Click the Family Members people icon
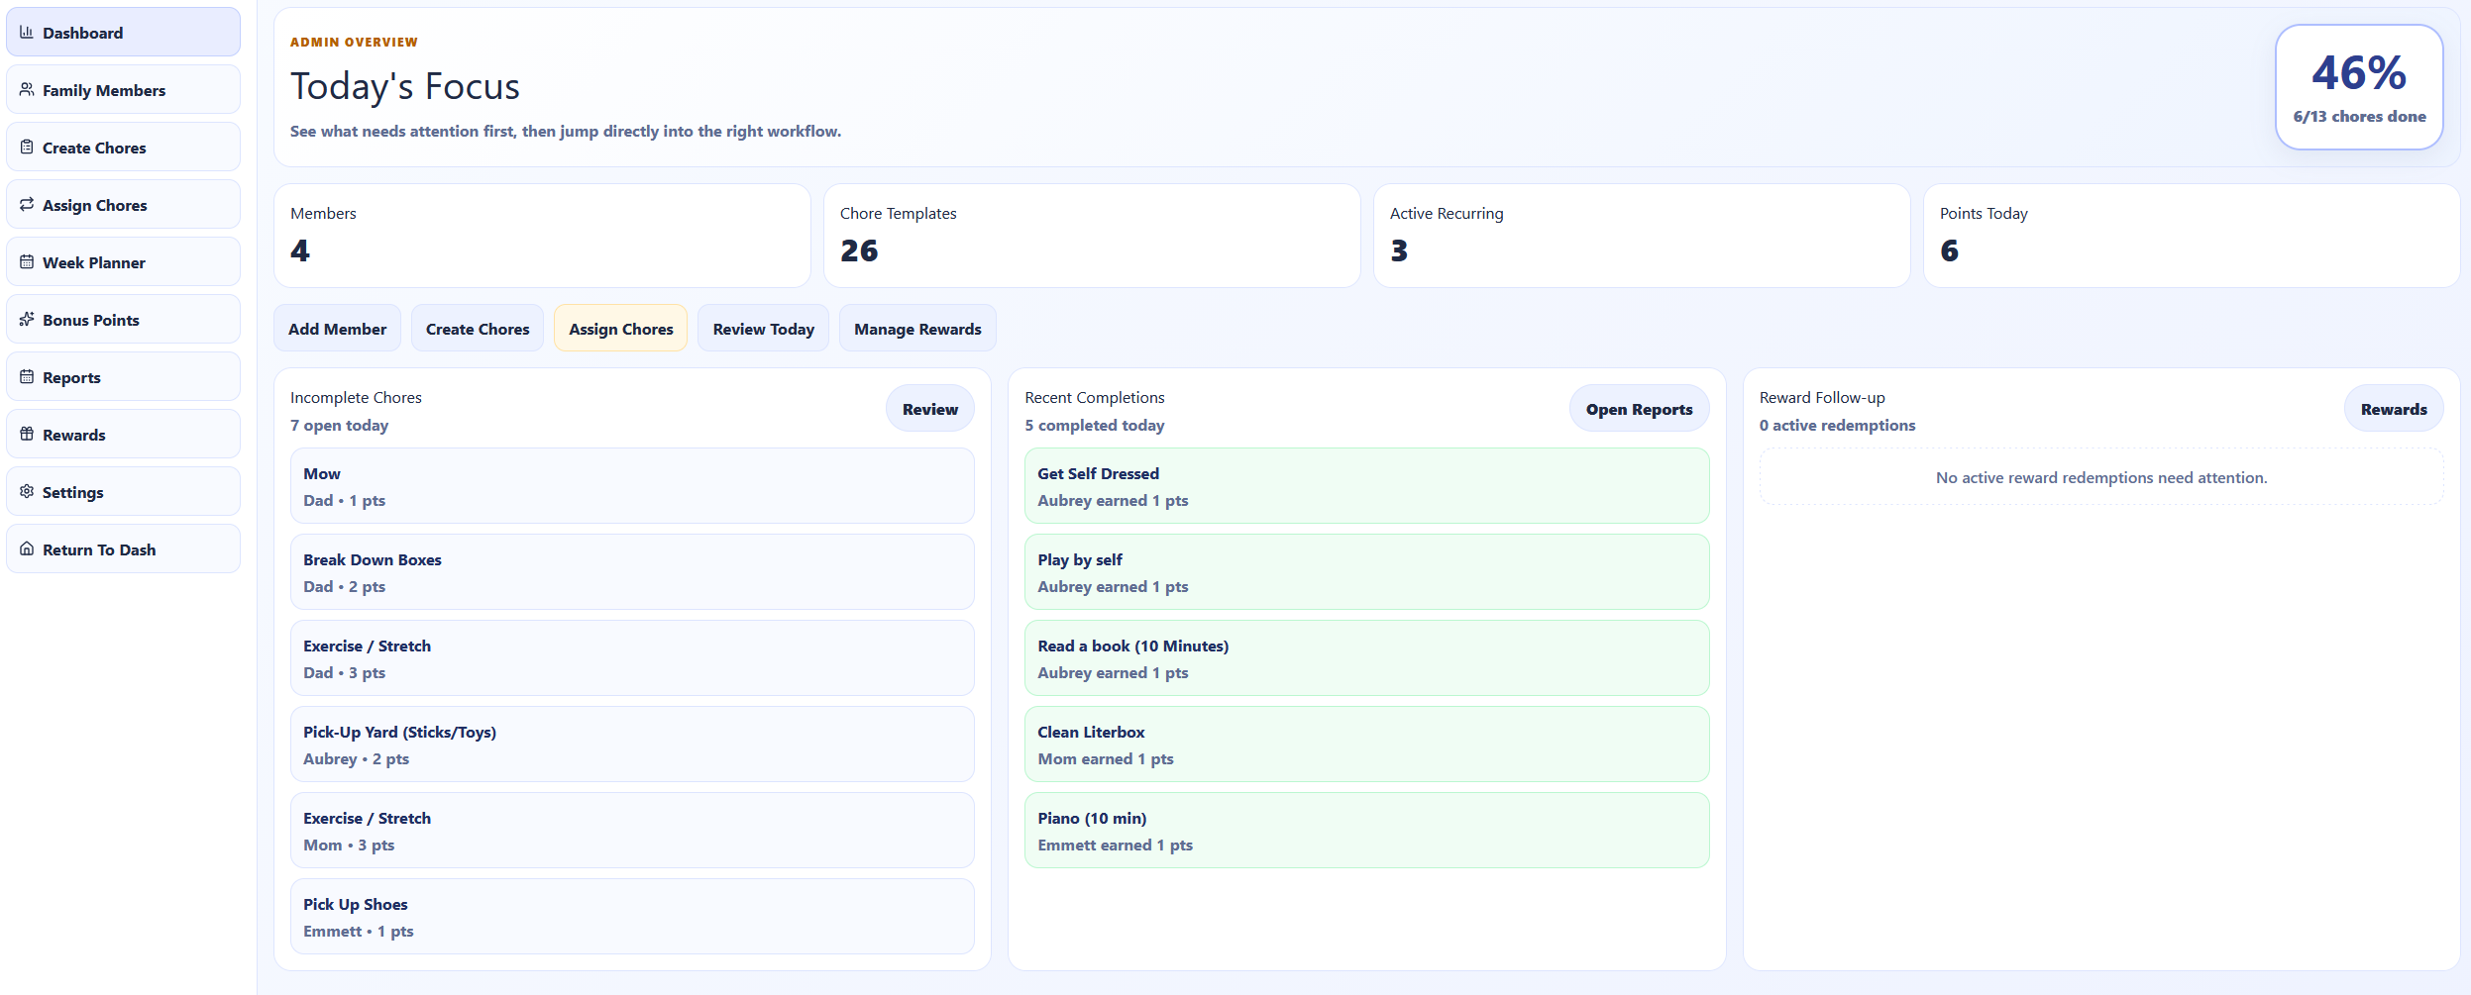 pyautogui.click(x=27, y=90)
